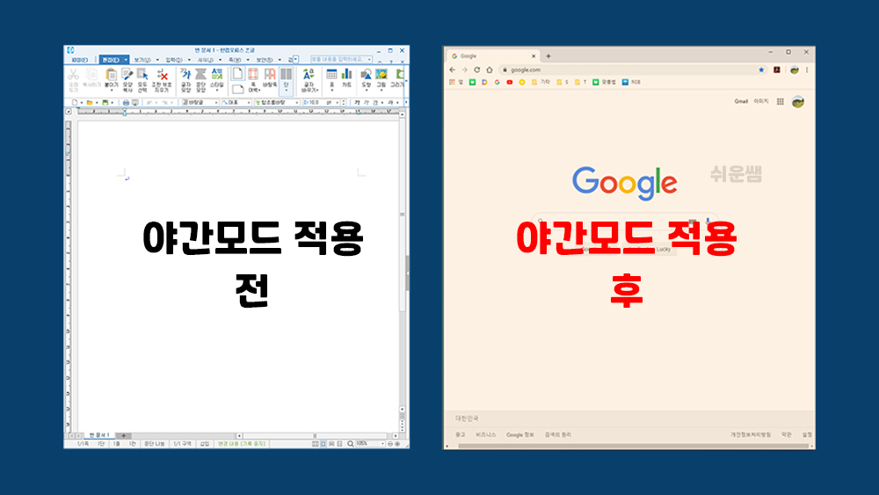The image size is (879, 495).
Task: Click the Hangul horizontal scrollbar
Action: click(317, 435)
